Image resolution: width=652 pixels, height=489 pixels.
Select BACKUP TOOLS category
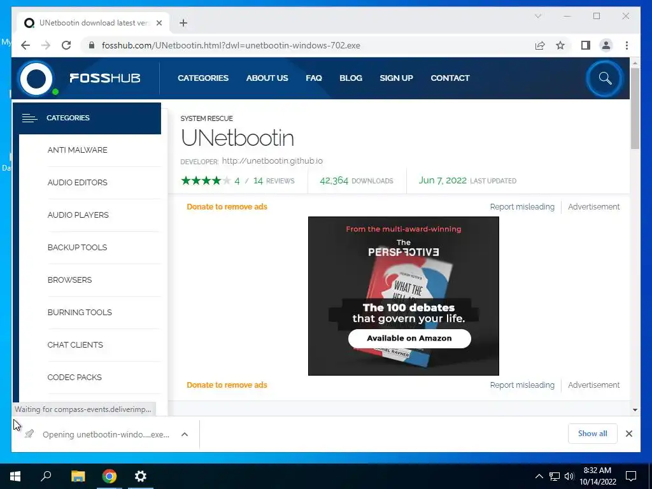[x=77, y=248]
